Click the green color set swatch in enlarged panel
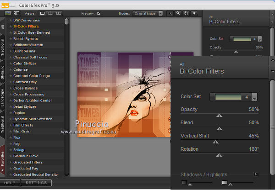The height and width of the screenshot is (190, 275). pos(228,97)
